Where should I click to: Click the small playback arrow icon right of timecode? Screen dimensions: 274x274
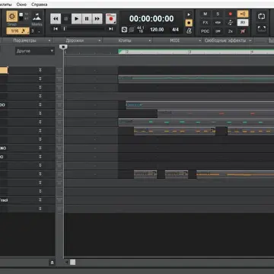pyautogui.click(x=189, y=14)
